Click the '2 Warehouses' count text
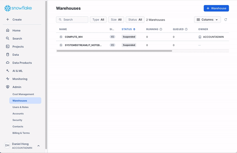The width and height of the screenshot is (237, 153). click(x=156, y=20)
